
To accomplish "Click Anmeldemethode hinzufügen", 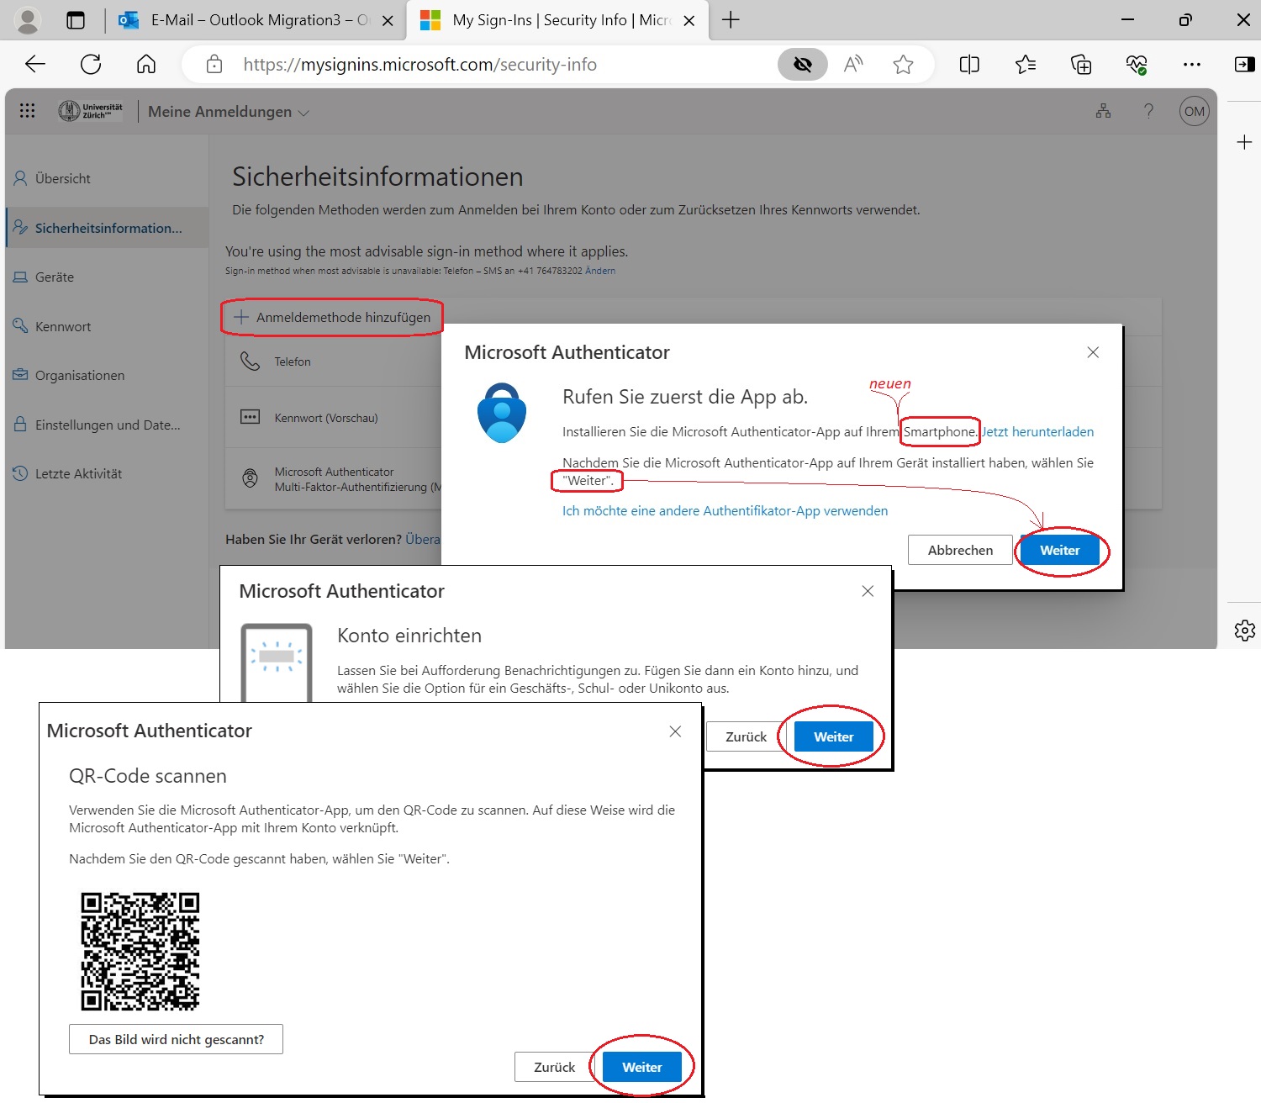I will (333, 317).
